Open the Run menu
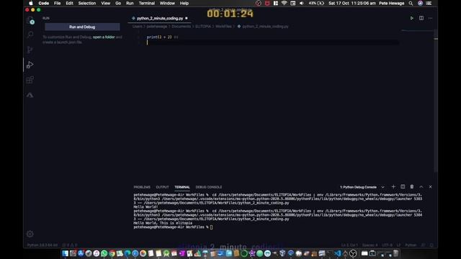 (x=130, y=3)
